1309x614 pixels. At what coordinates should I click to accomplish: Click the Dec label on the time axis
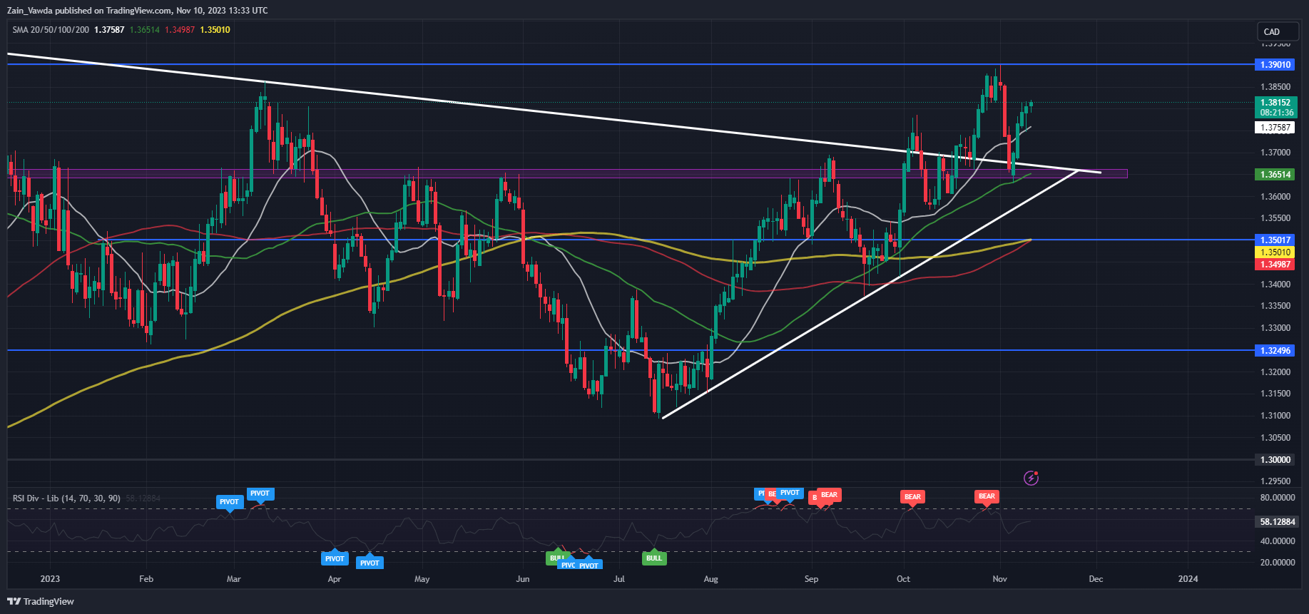point(1096,579)
